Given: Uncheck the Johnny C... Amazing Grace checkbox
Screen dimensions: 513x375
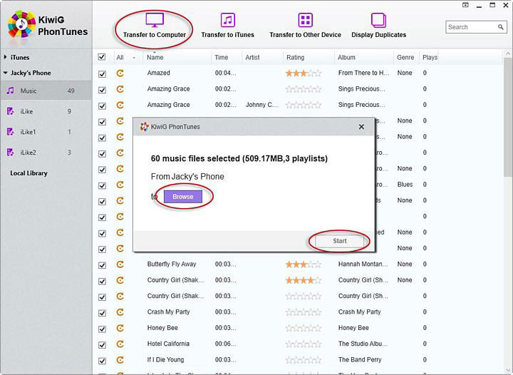Looking at the screenshot, I should pyautogui.click(x=102, y=106).
